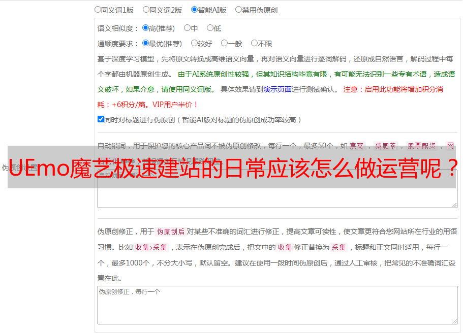
Task: Click the 减肥茶 example tag
Action: click(385, 146)
